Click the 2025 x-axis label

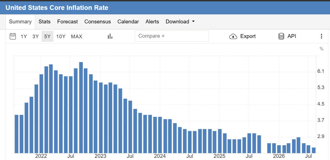[219, 156]
